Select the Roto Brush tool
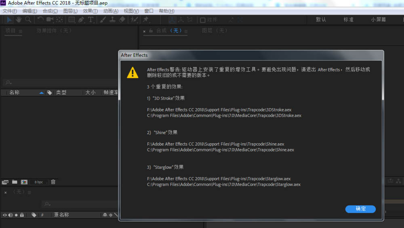This screenshot has height=228, width=404. (134, 19)
